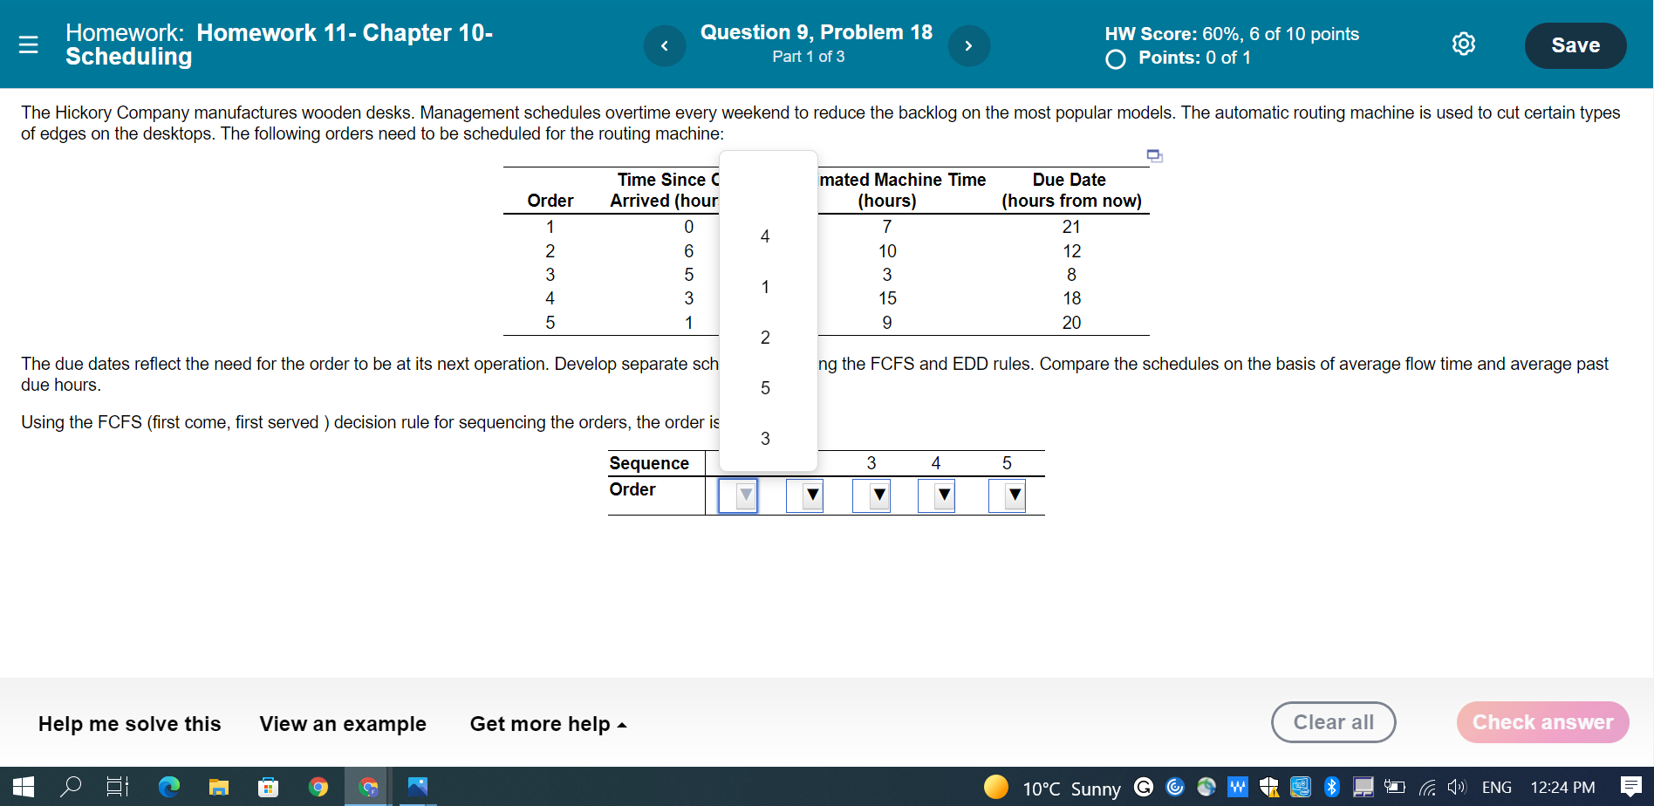Open the settings gear in the header
Viewport: 1654px width, 806px height.
pyautogui.click(x=1464, y=43)
